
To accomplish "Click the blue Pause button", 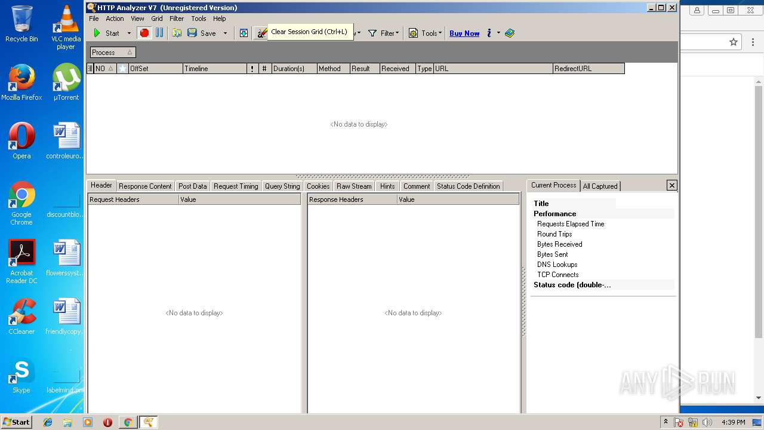I will tap(159, 33).
